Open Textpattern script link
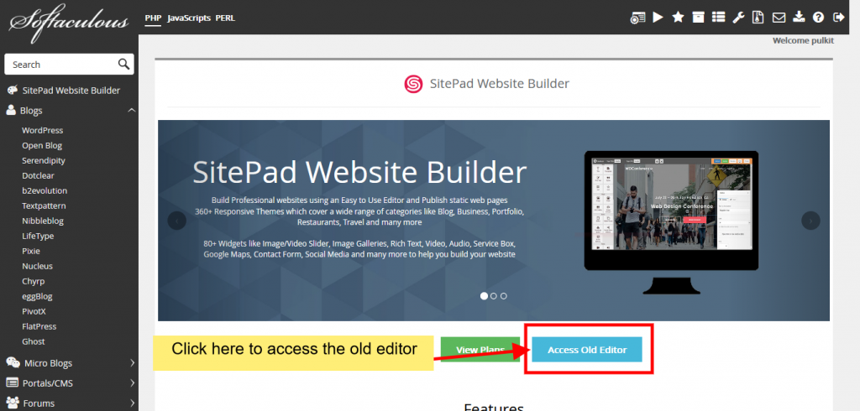The height and width of the screenshot is (411, 860). (44, 205)
